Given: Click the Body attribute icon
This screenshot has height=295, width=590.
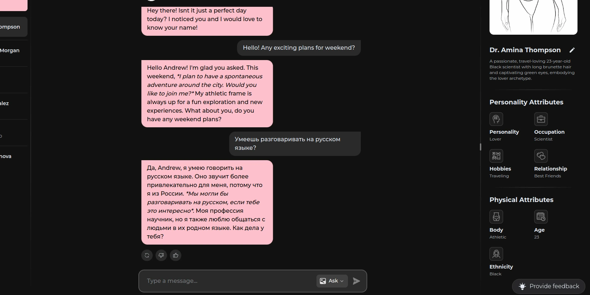Looking at the screenshot, I should (x=496, y=217).
